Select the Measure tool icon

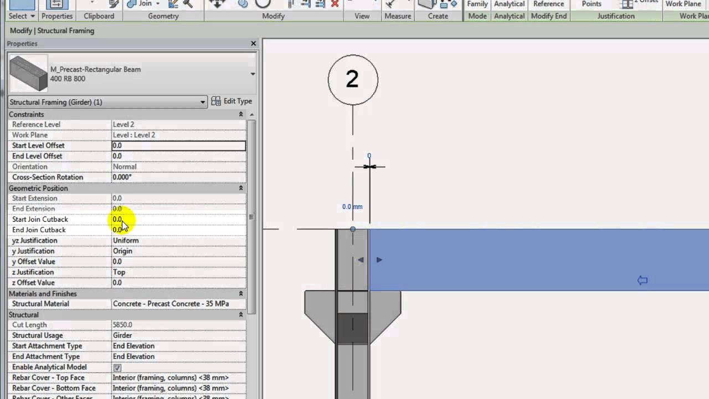[389, 4]
